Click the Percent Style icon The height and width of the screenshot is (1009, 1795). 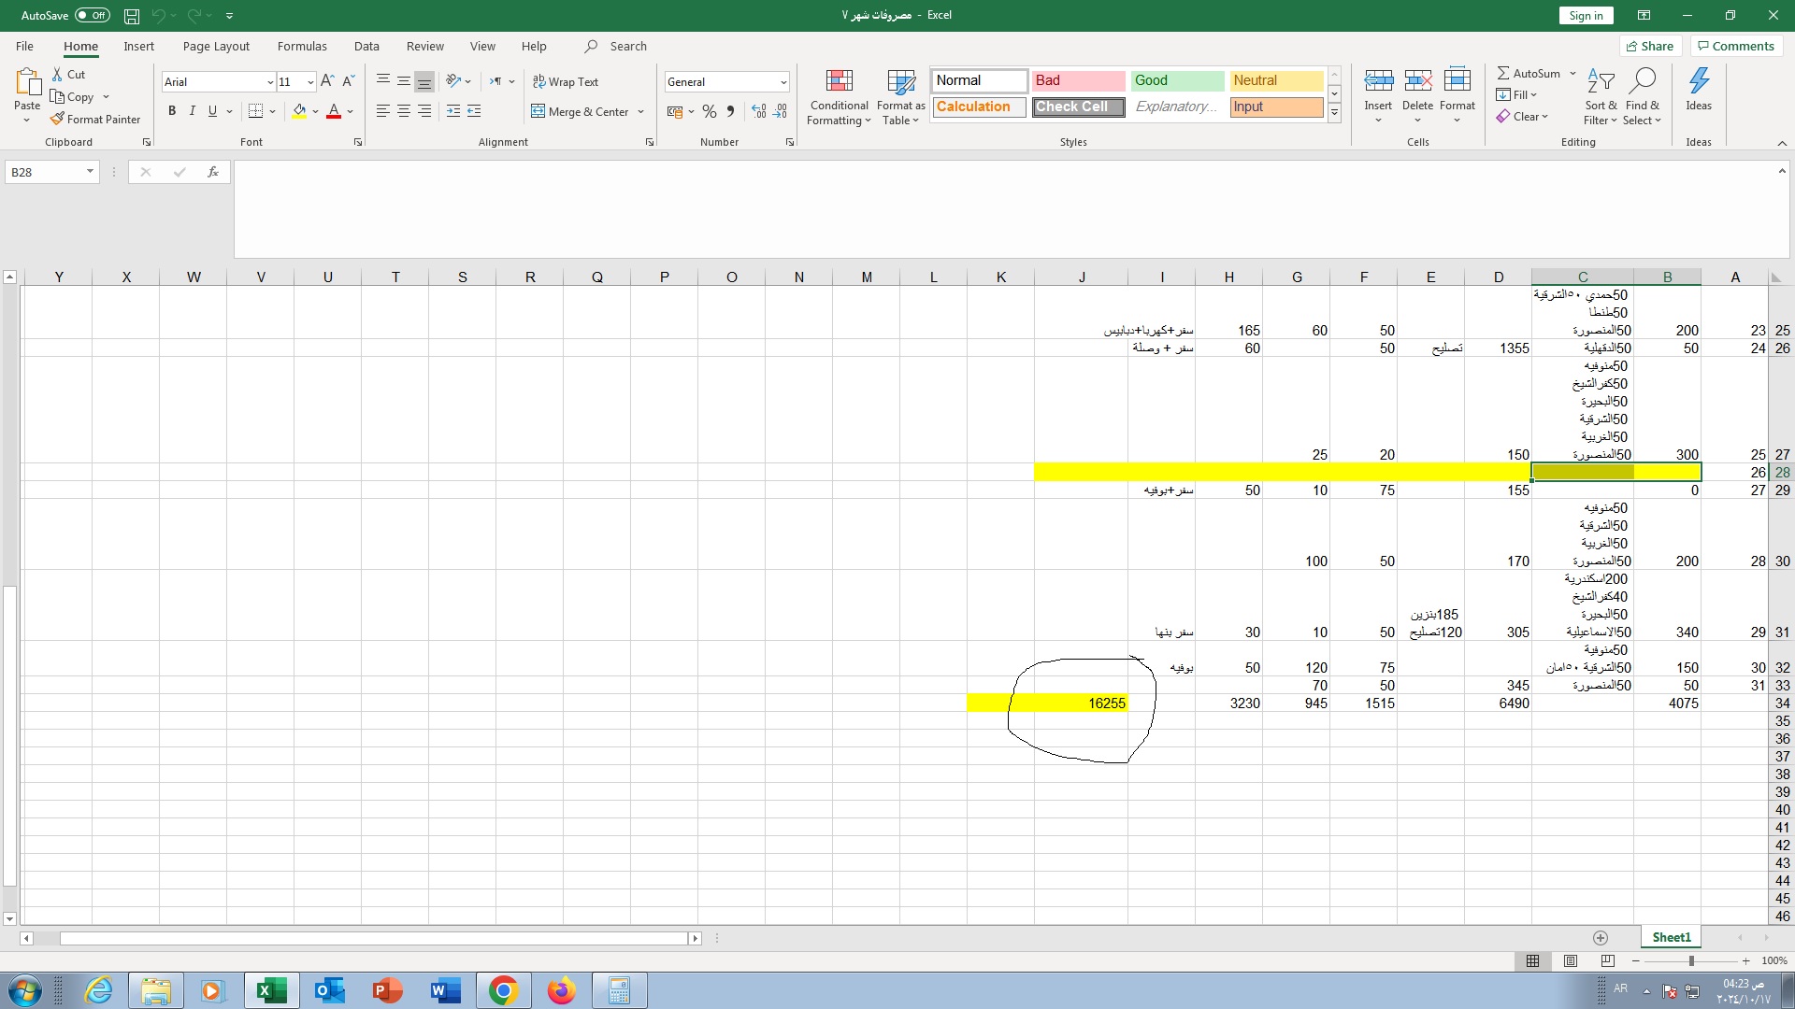point(710,111)
